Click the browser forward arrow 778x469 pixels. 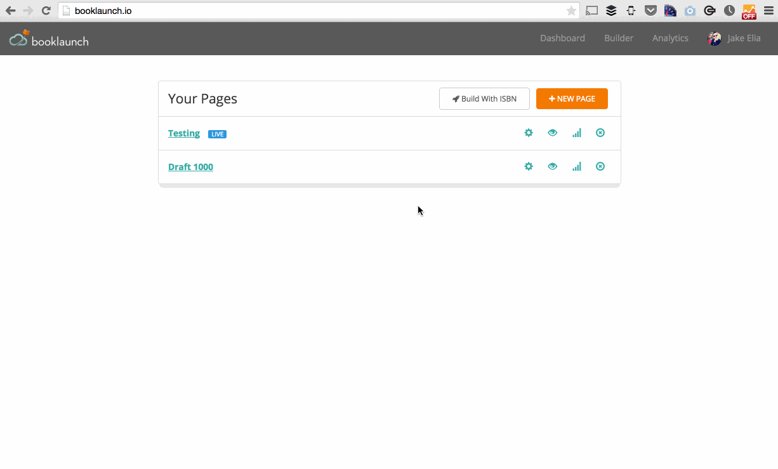click(28, 11)
